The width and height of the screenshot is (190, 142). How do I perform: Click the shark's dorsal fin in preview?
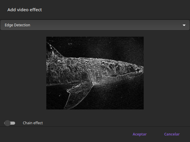[56, 51]
